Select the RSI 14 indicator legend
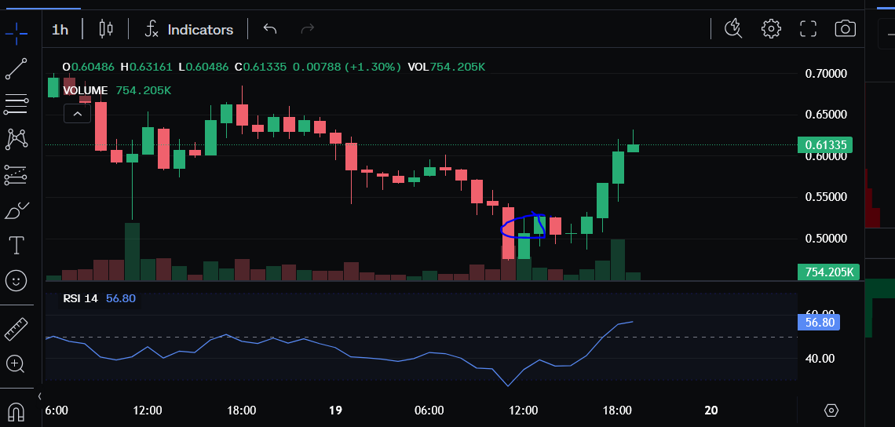This screenshot has width=895, height=427. click(81, 298)
